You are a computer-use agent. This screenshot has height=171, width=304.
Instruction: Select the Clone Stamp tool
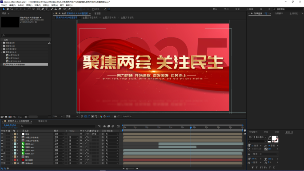tap(56, 9)
